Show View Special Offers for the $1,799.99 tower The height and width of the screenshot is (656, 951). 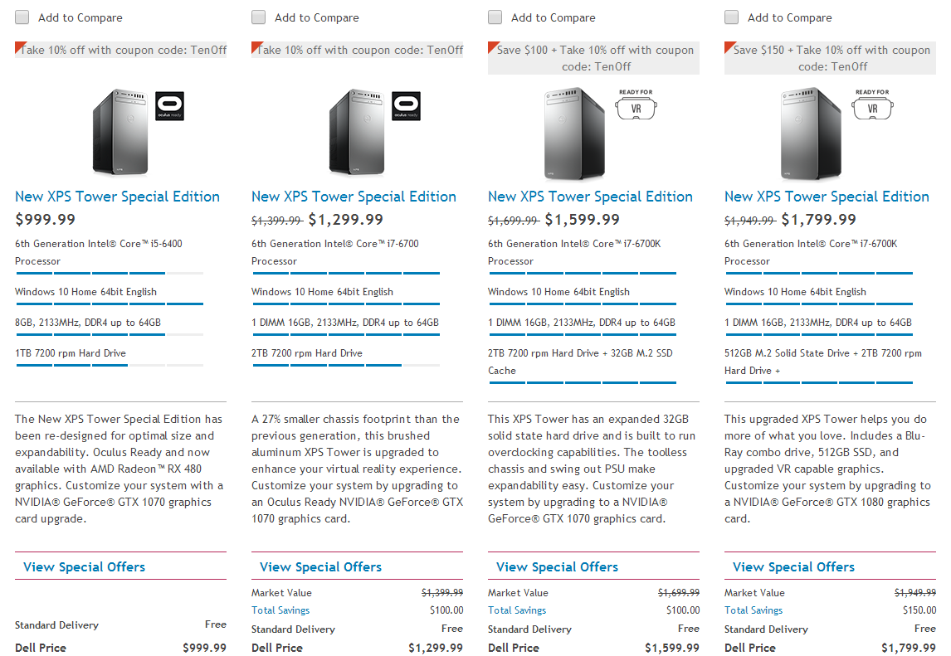tap(793, 567)
